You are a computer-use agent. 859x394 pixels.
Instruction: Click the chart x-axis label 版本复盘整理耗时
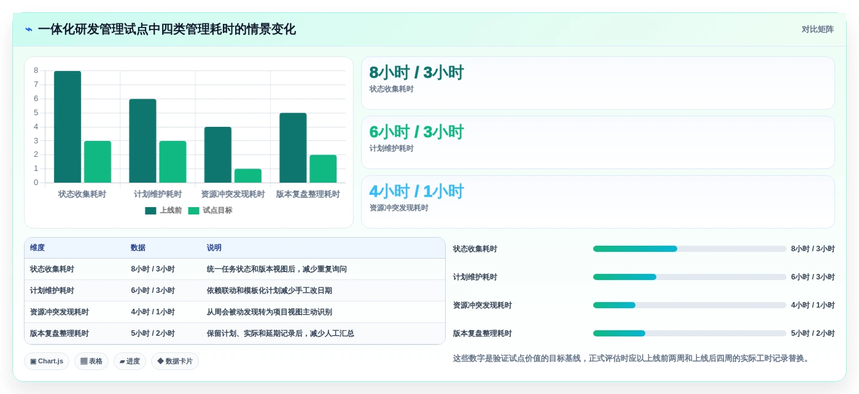308,194
